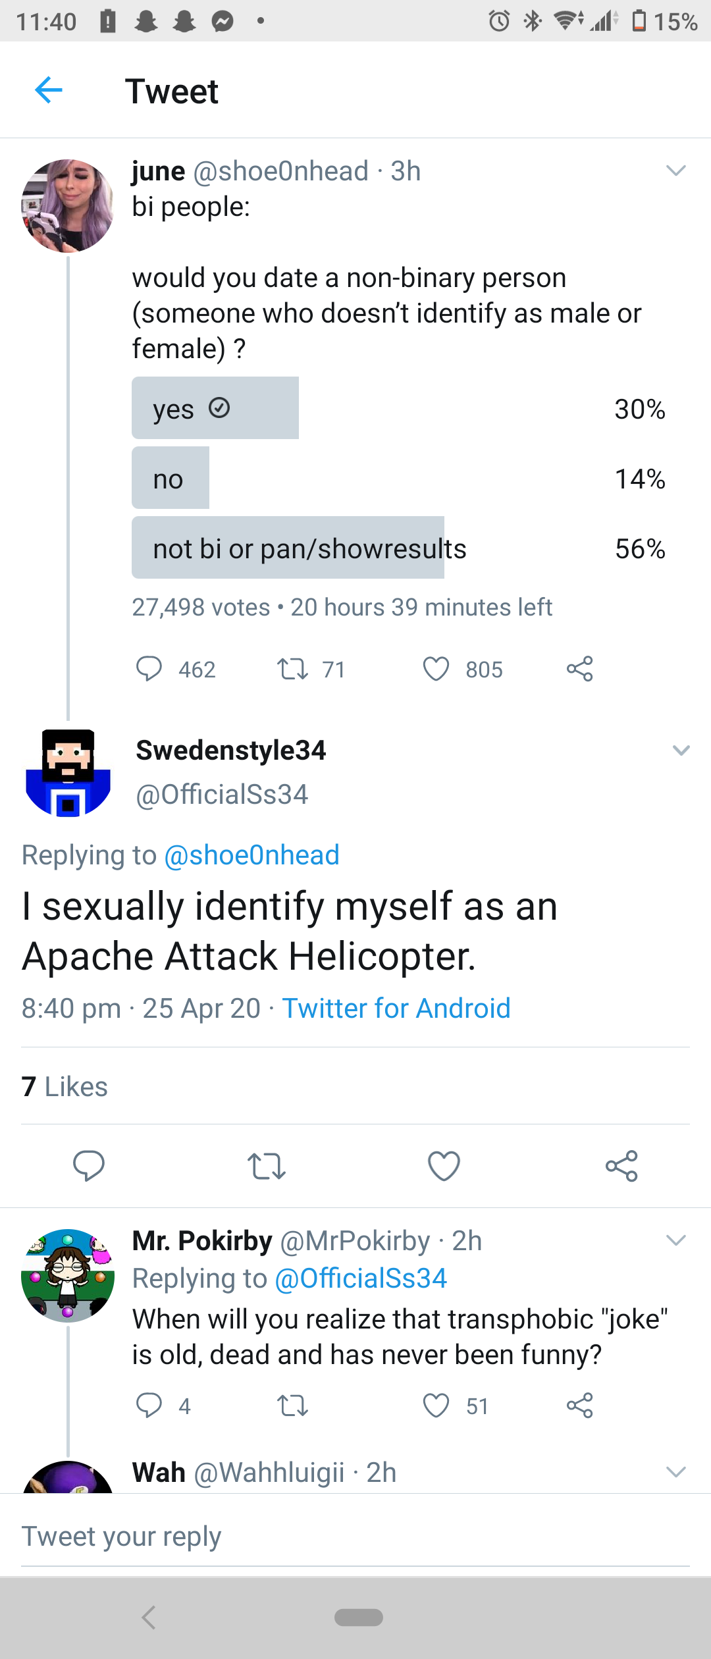This screenshot has width=711, height=1659.
Task: View the 7 Likes list
Action: pos(65,1086)
